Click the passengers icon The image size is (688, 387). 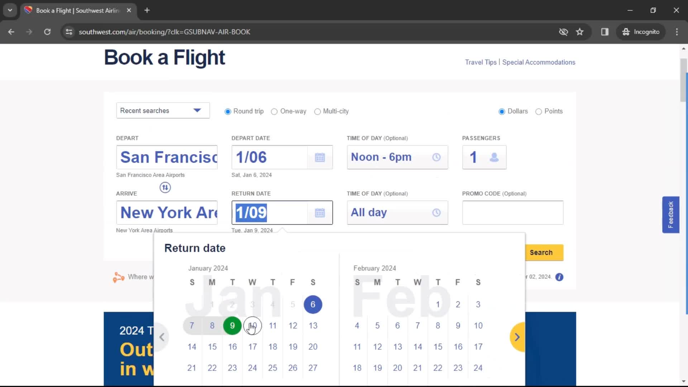[496, 157]
